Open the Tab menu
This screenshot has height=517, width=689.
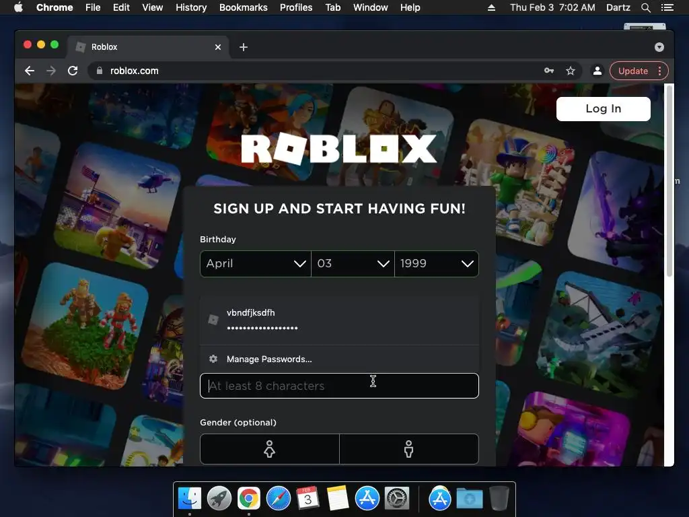click(333, 7)
